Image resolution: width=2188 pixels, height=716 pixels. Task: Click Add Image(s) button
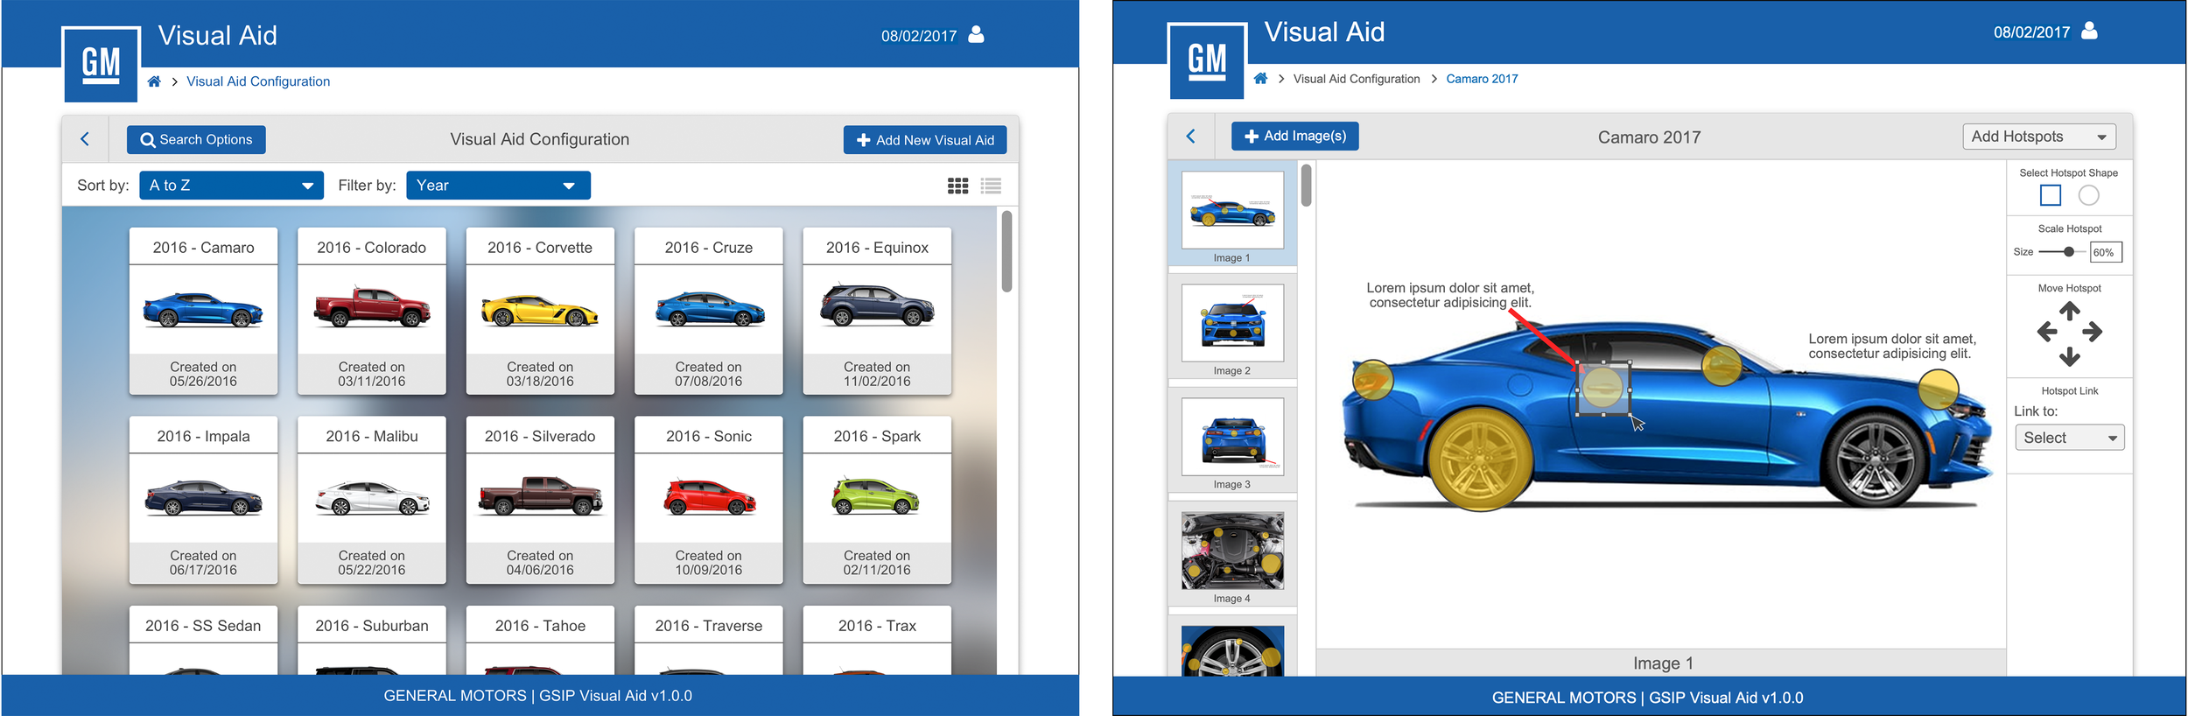[x=1294, y=137]
